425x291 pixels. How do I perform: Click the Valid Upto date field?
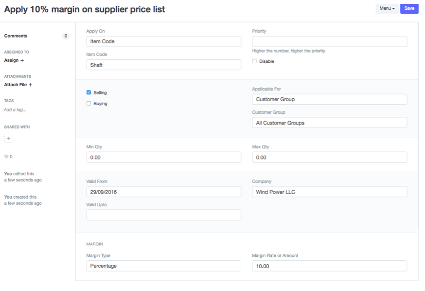(163, 215)
